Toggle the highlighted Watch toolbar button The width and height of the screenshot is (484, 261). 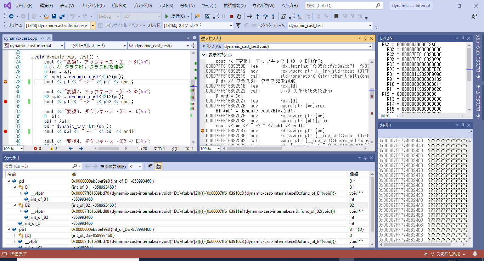click(x=158, y=166)
